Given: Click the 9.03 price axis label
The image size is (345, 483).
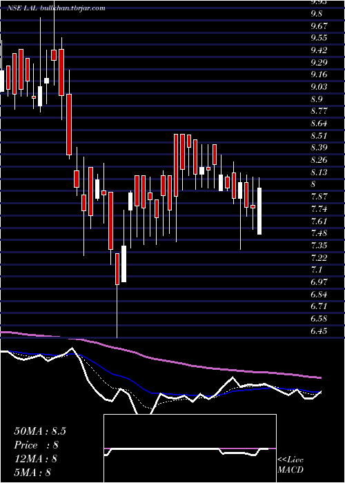Looking at the screenshot, I should click(319, 87).
